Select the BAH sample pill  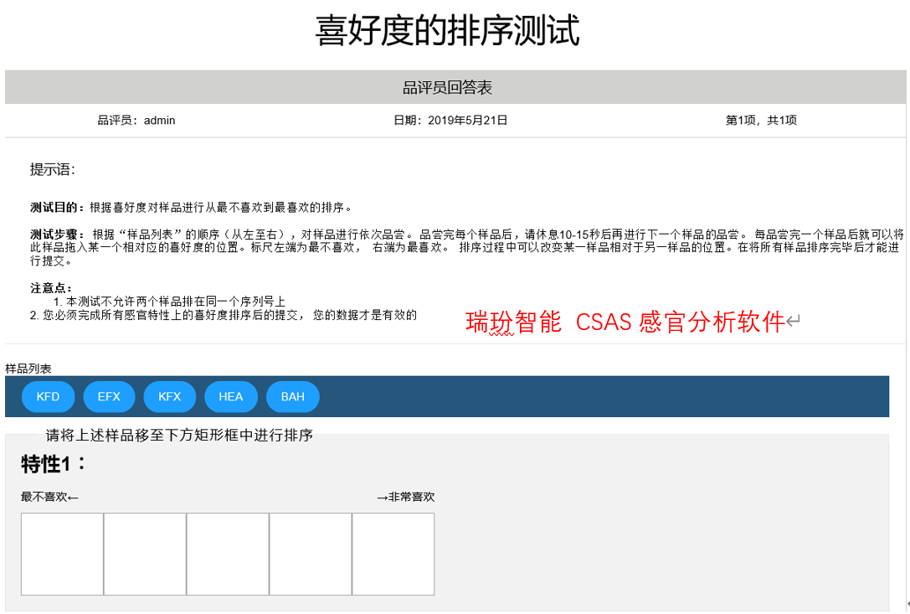pyautogui.click(x=293, y=396)
